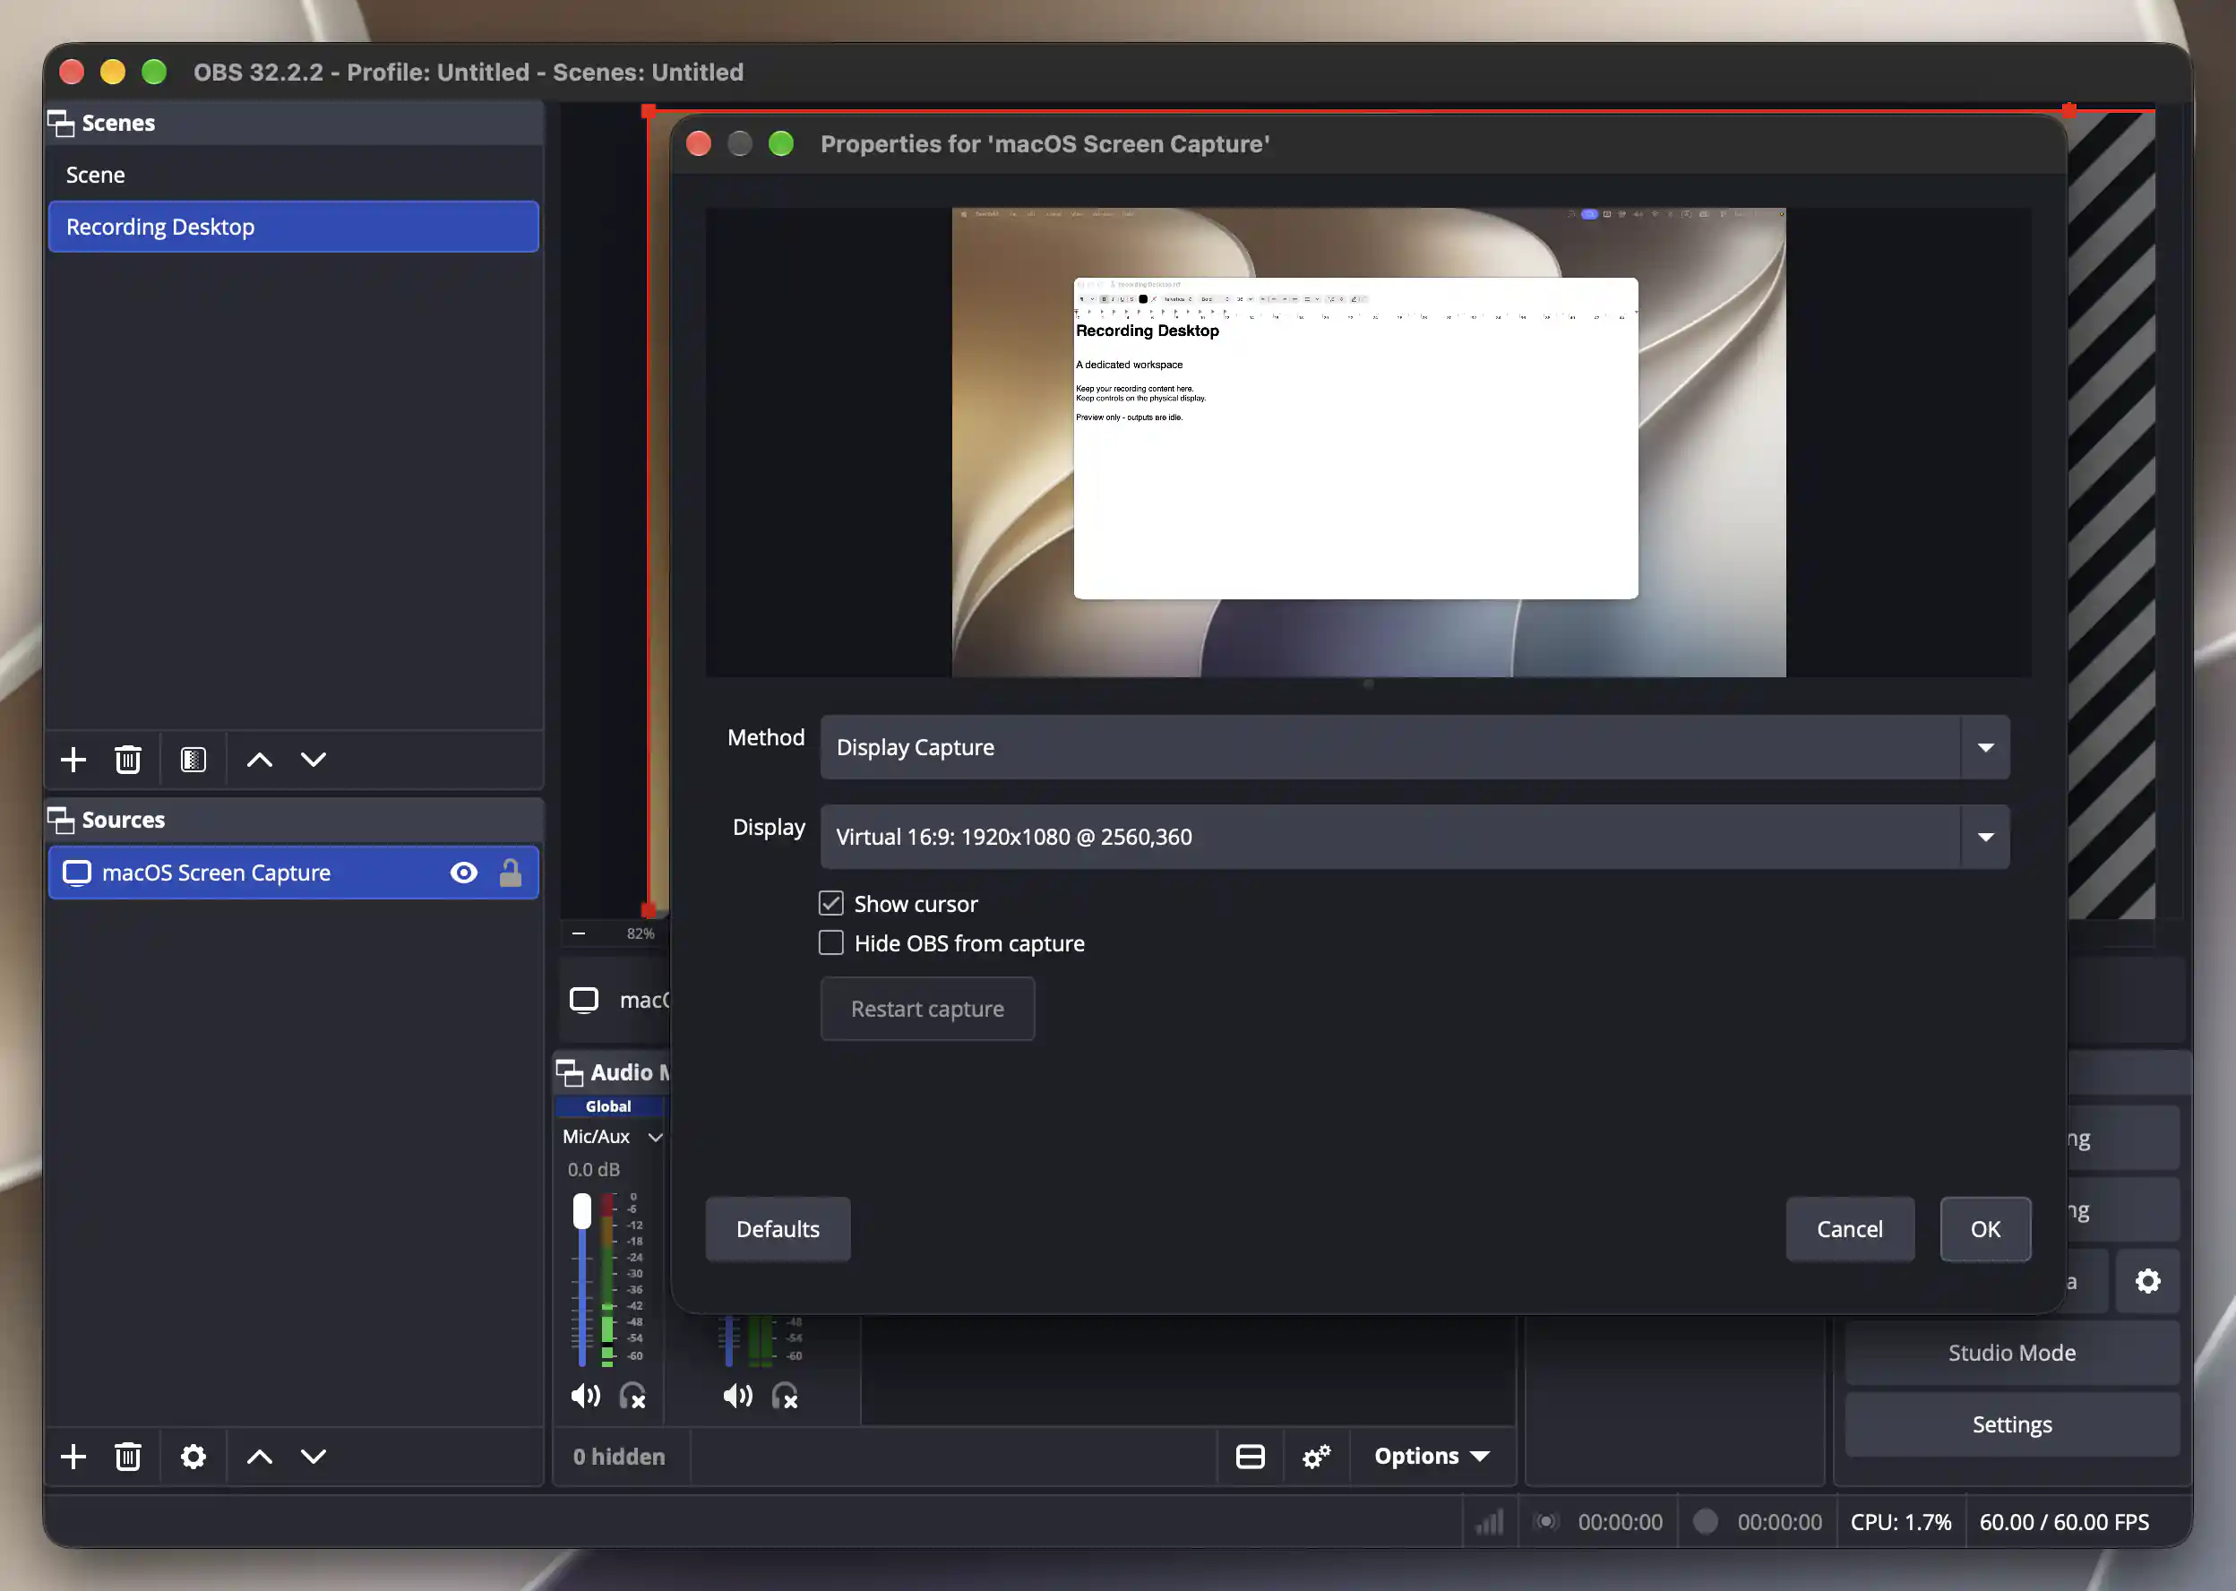This screenshot has height=1591, width=2236.
Task: Move the source down in the Sources toolbar
Action: click(x=314, y=1457)
